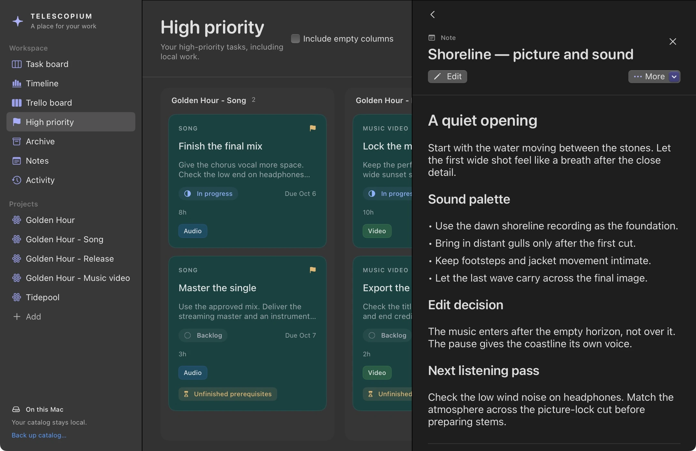
Task: Select High priority sidebar item
Action: point(71,122)
